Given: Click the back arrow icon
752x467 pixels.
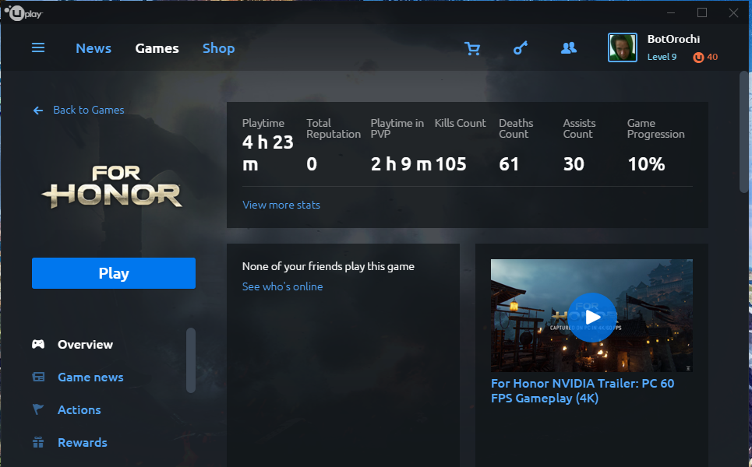Looking at the screenshot, I should [x=38, y=111].
